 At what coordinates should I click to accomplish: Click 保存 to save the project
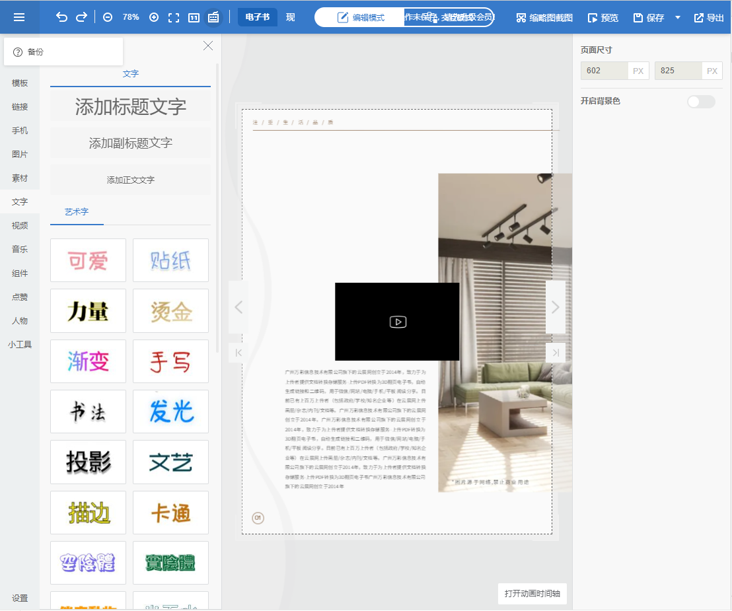click(649, 18)
